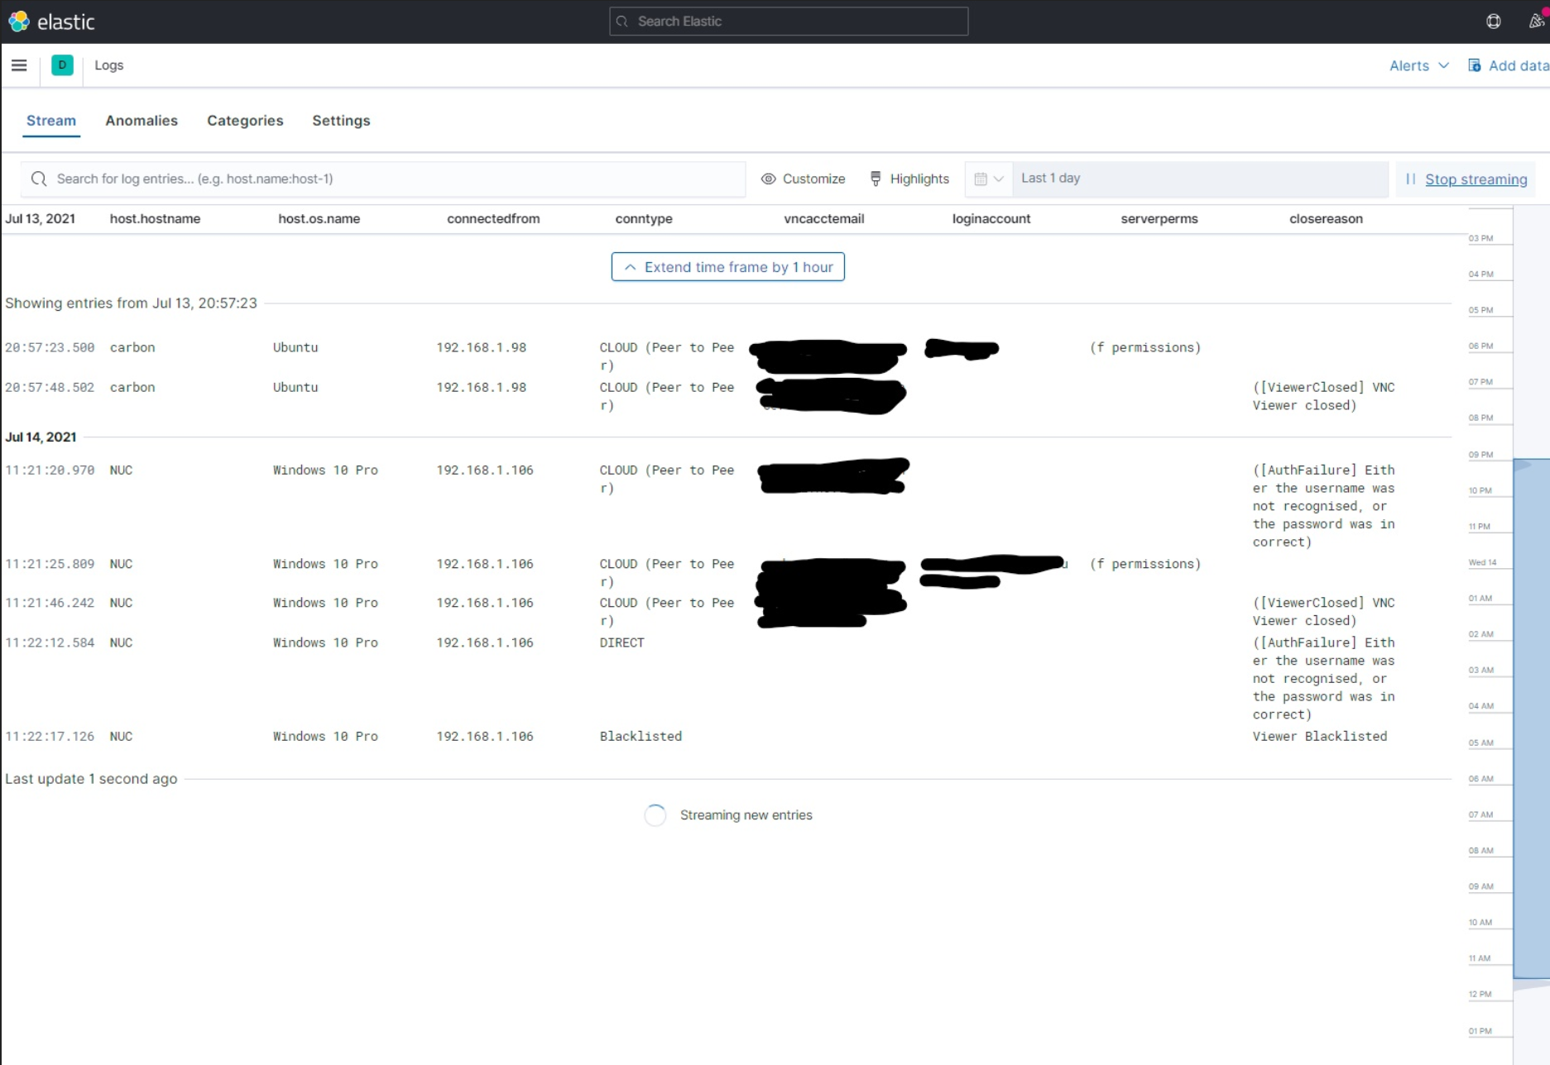Click the green D space avatar
The width and height of the screenshot is (1550, 1065).
[x=62, y=65]
